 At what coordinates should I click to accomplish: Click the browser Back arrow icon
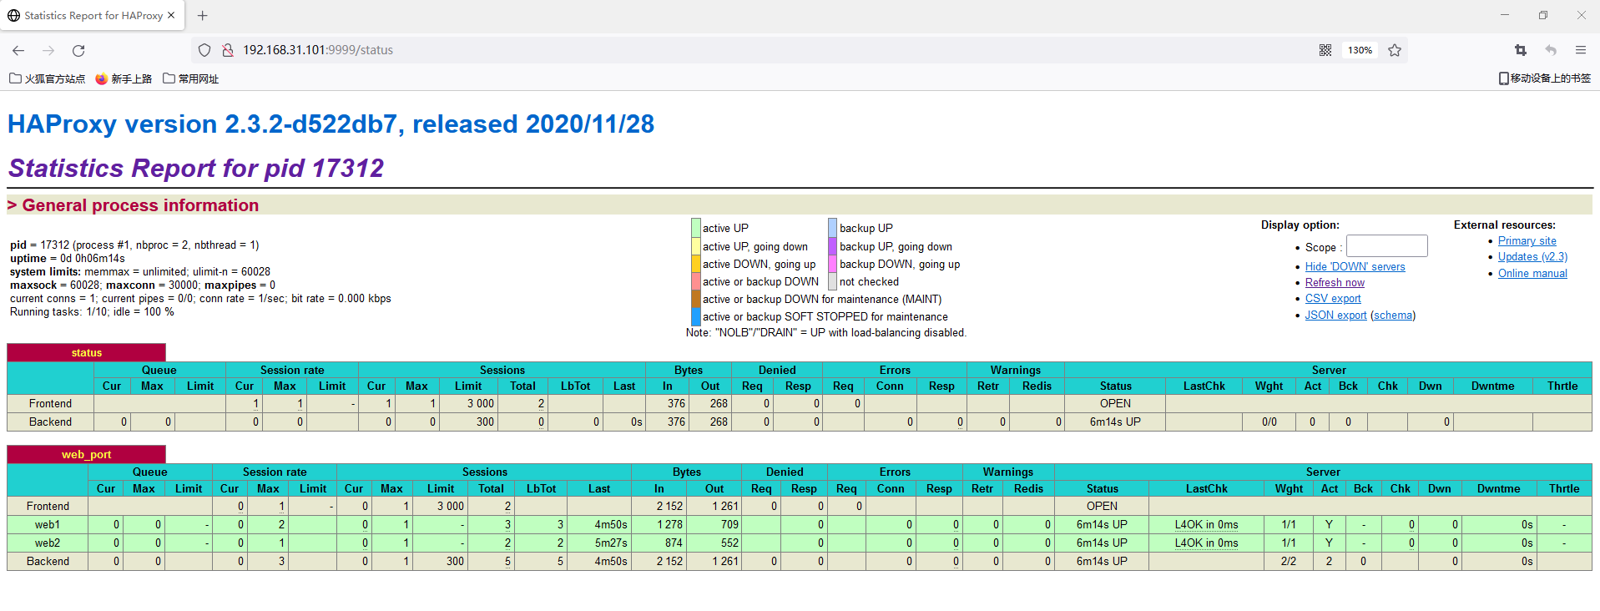(x=18, y=50)
